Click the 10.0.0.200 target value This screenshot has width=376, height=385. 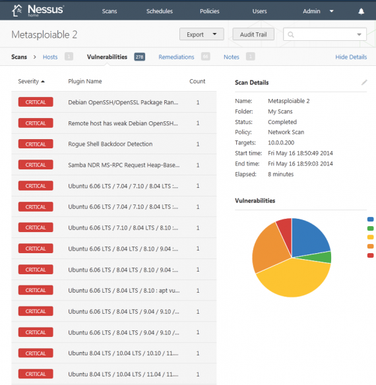tap(281, 142)
